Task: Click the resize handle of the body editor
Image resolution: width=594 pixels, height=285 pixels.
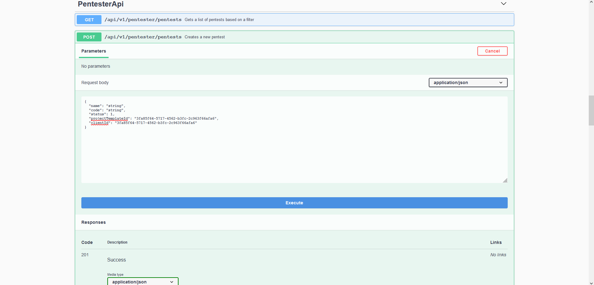Action: [505, 181]
